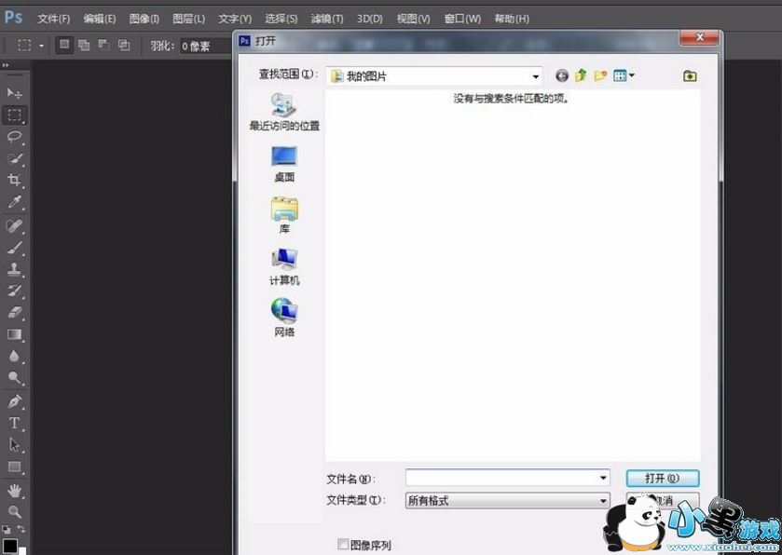Select the Lasso tool
Screen dimensions: 782x555
14,137
